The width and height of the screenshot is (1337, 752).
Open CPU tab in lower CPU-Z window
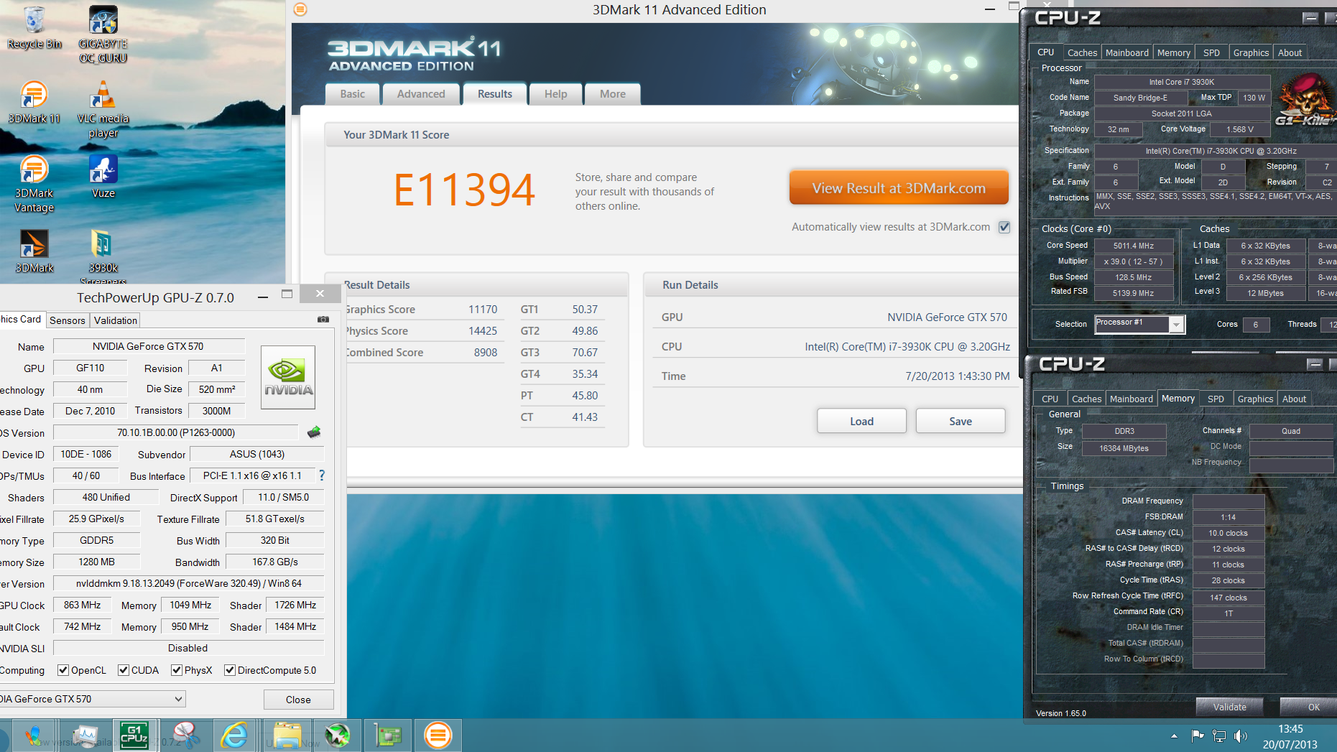pos(1050,399)
